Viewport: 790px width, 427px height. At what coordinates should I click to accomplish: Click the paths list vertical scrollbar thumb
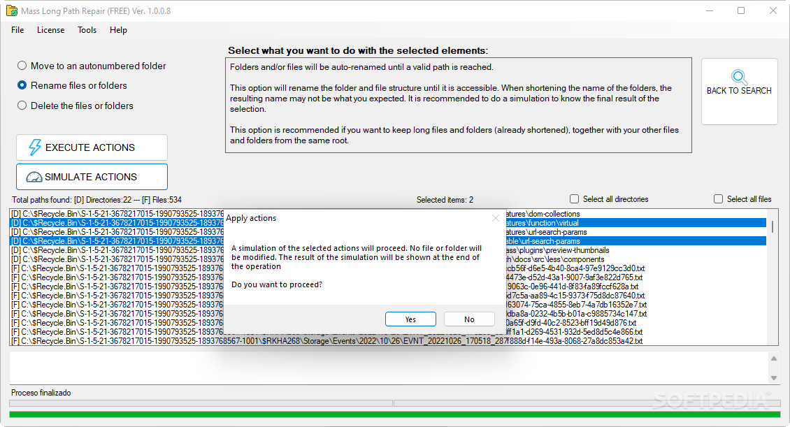point(773,226)
